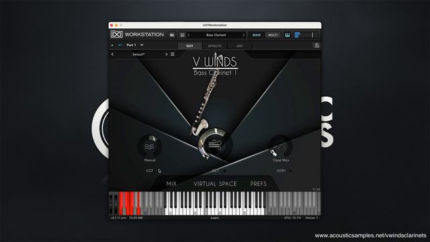
Task: Adjust the master volume slider
Action: (306, 35)
